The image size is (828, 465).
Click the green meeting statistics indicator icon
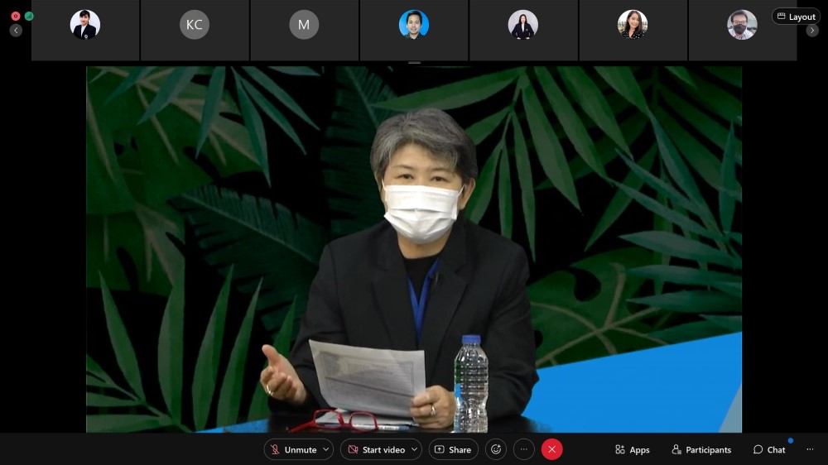[29, 17]
